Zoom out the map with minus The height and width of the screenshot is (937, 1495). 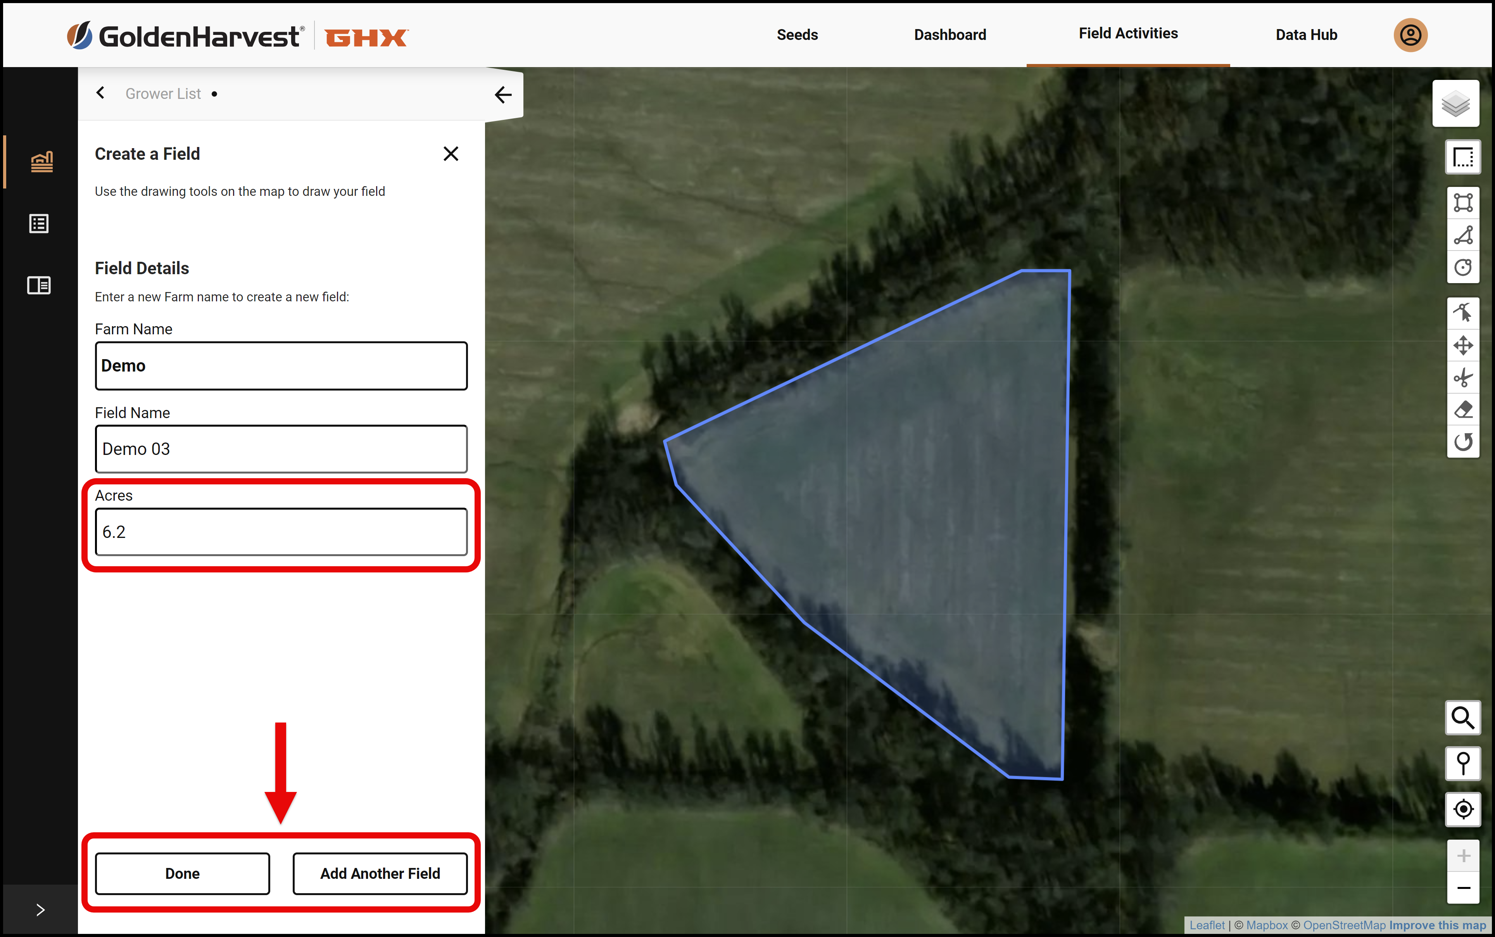(x=1463, y=888)
